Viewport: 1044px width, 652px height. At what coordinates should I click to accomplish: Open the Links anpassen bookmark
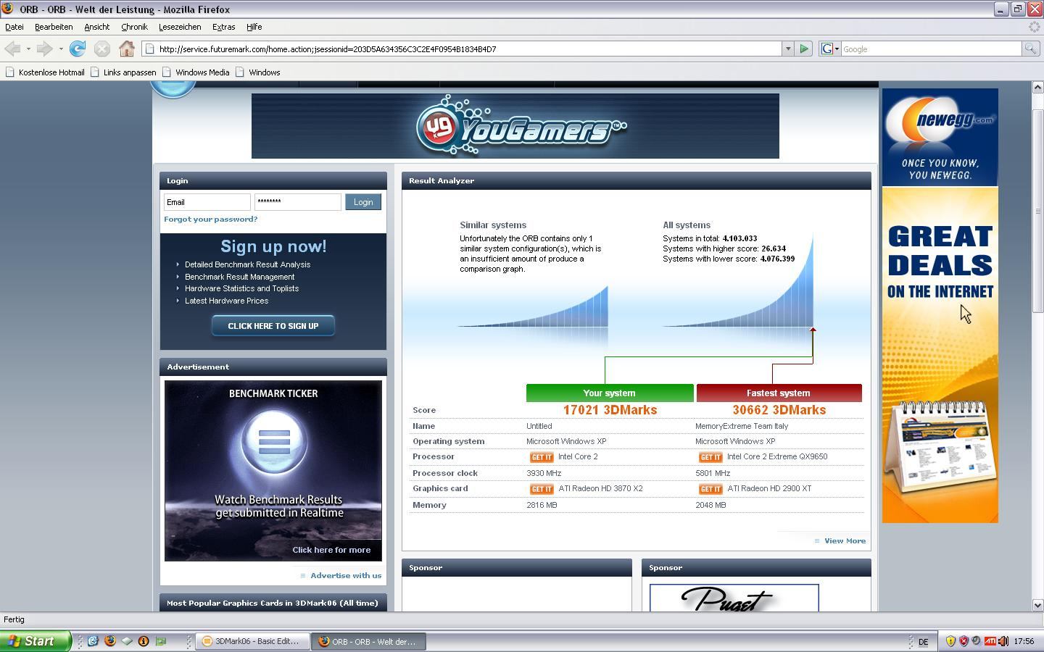[x=123, y=72]
